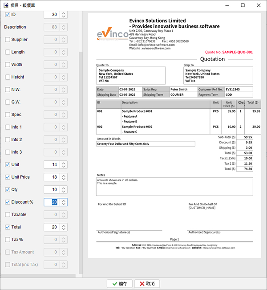Click the 'EVS12345' customer reference value
This screenshot has height=290, width=267.
click(x=233, y=90)
